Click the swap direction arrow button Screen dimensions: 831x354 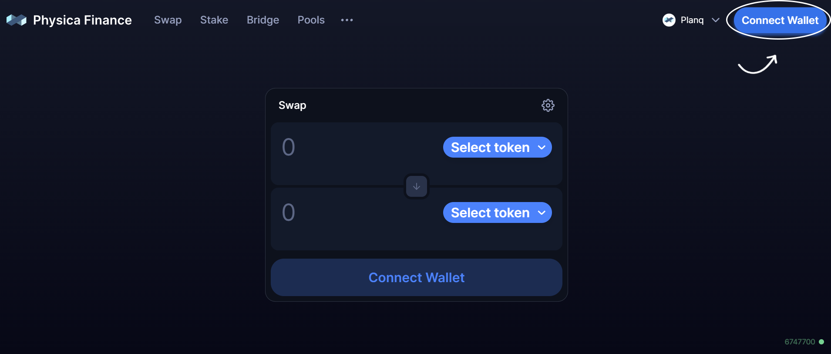tap(417, 186)
